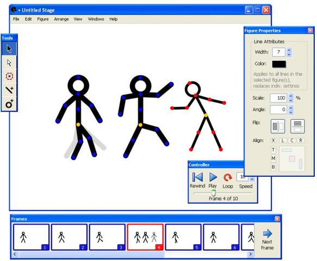Toggle the X align button
The height and width of the screenshot is (261, 317).
[x=273, y=140]
